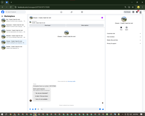Click the message 'Christopher Evans my number is'
This screenshot has width=145, height=116.
pos(44,86)
